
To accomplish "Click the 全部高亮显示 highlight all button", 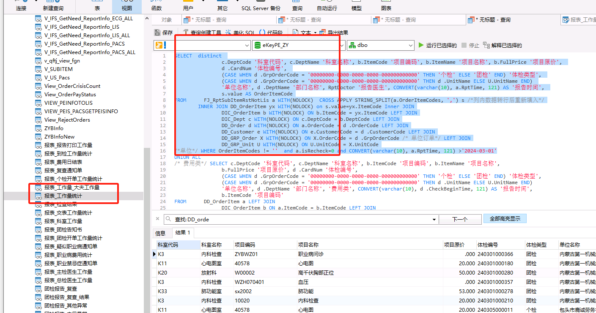I will [x=505, y=219].
